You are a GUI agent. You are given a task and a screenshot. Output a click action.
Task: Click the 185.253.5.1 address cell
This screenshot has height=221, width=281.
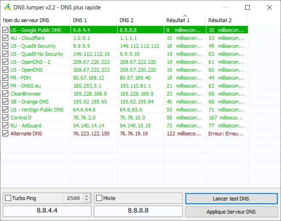[x=87, y=86]
